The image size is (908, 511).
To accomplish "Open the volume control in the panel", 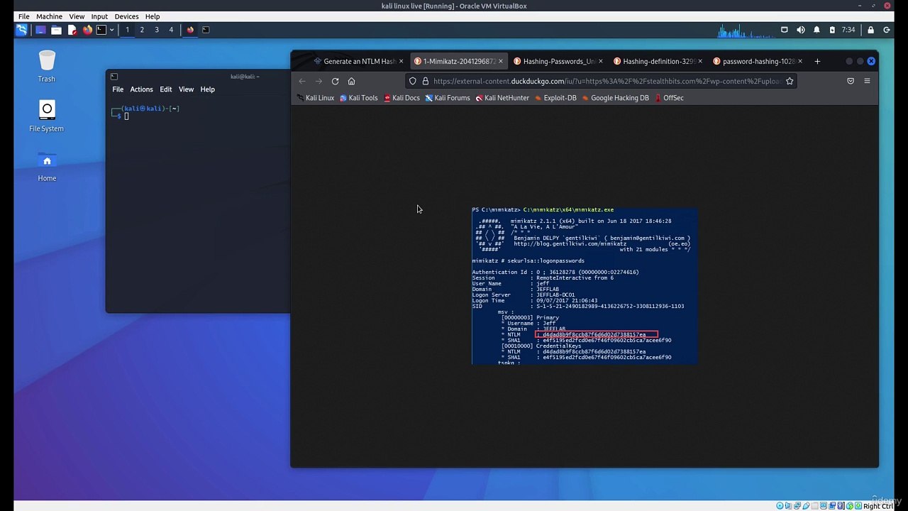I will click(x=801, y=30).
